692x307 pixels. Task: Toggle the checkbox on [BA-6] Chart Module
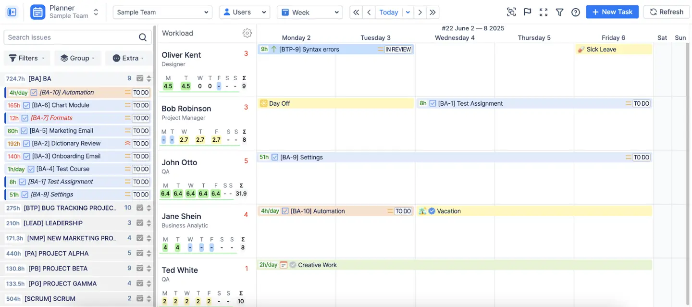26,105
